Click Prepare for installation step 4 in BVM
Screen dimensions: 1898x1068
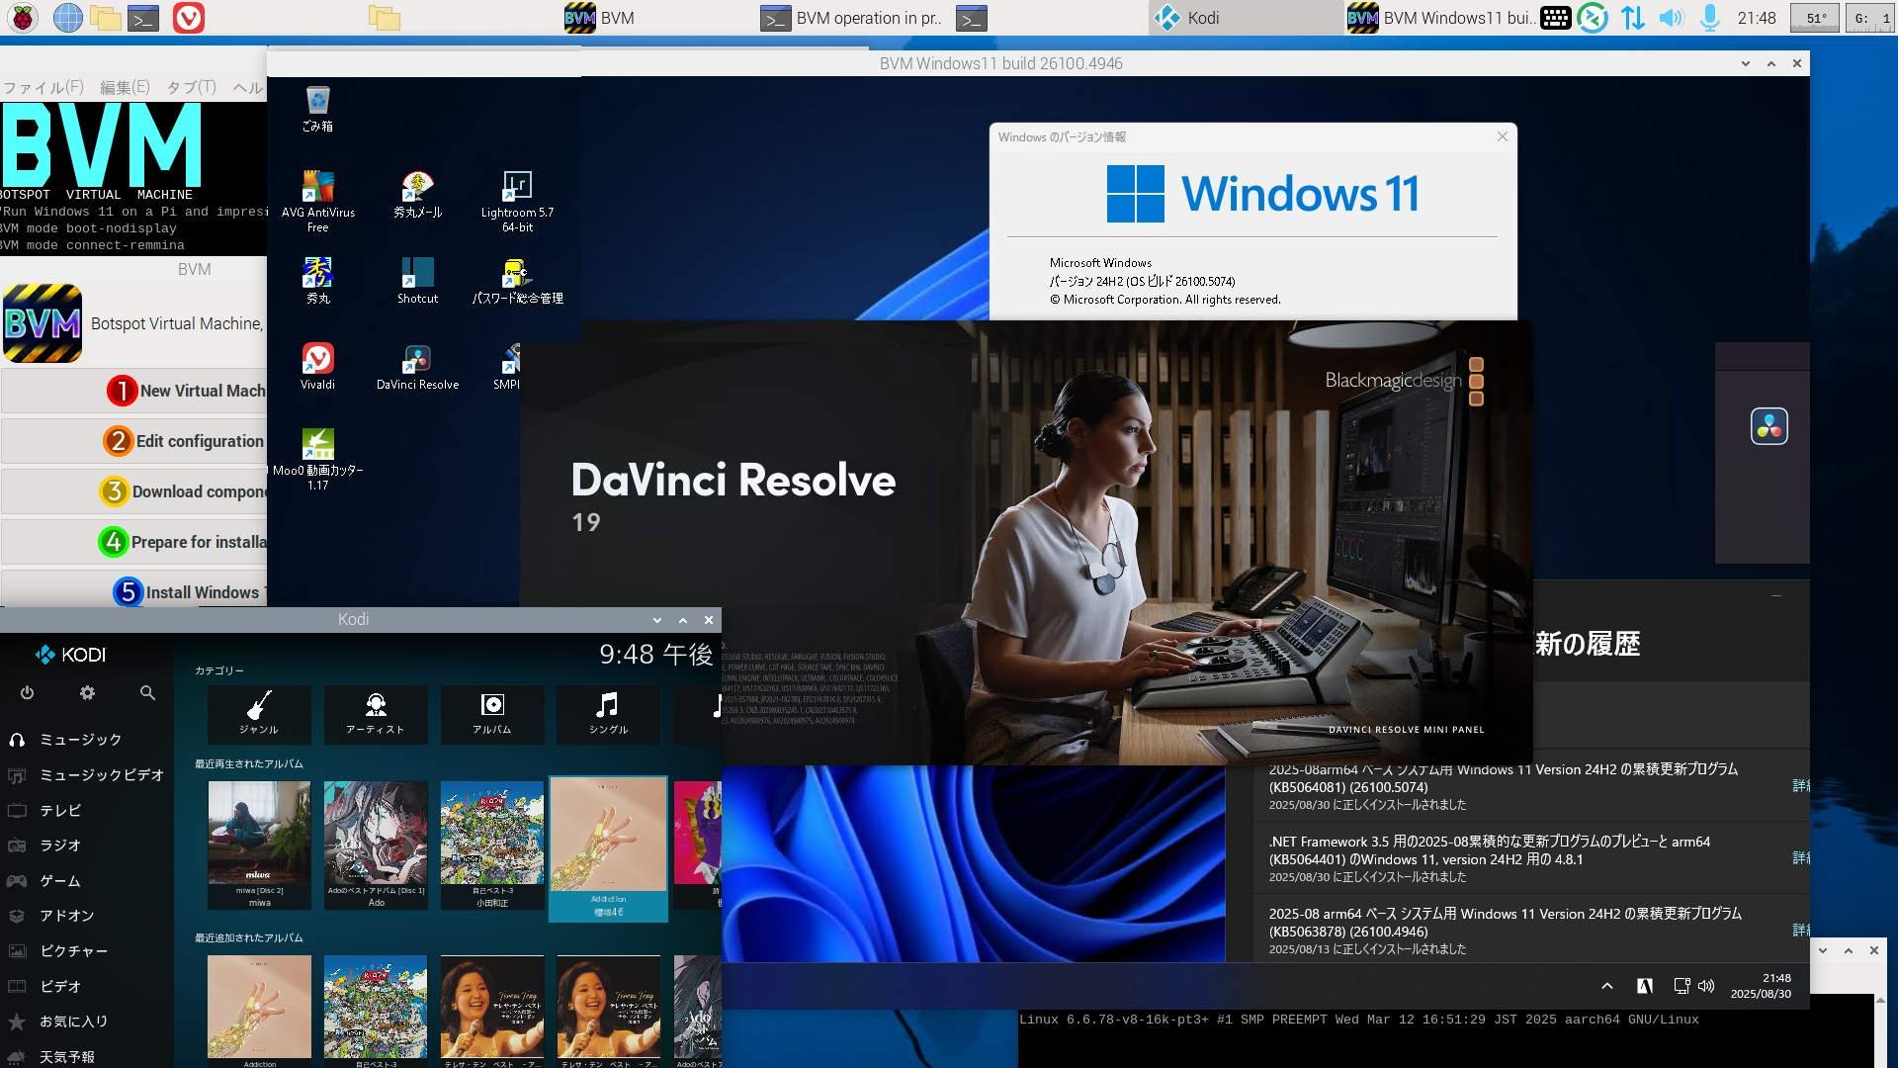click(134, 542)
